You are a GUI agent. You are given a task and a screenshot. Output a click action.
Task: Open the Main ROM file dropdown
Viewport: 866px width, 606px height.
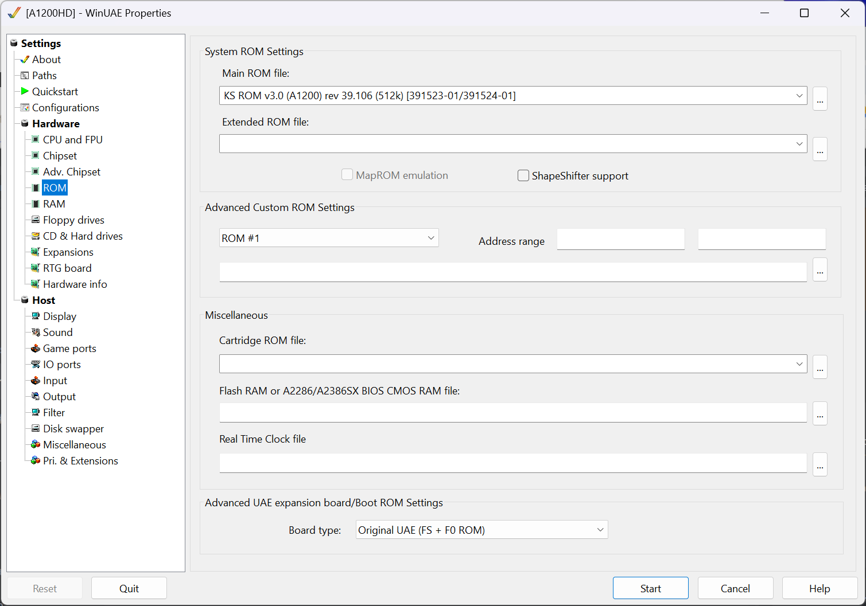point(799,96)
